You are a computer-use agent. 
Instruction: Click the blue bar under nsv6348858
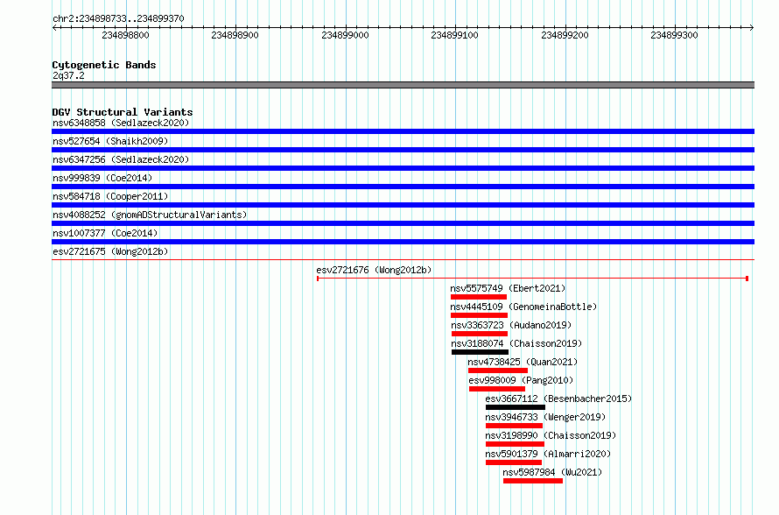[x=403, y=131]
